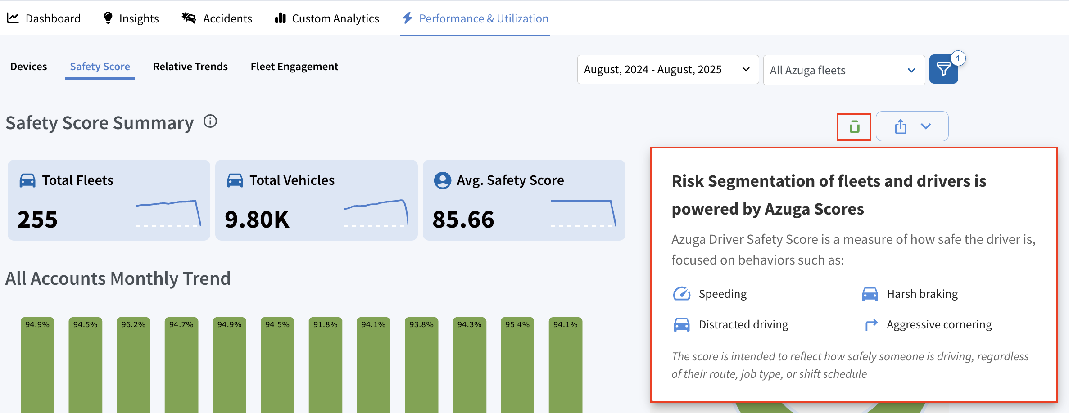Go to the Accidents tab

tap(217, 18)
